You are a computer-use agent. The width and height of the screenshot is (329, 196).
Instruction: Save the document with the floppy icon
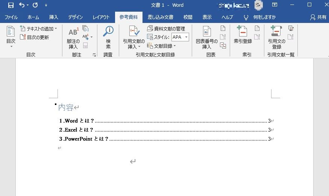(11, 5)
